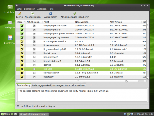This screenshot has height=116, width=154.
Task: Click the clock showing Mi Aug 25
Action: tap(145, 114)
